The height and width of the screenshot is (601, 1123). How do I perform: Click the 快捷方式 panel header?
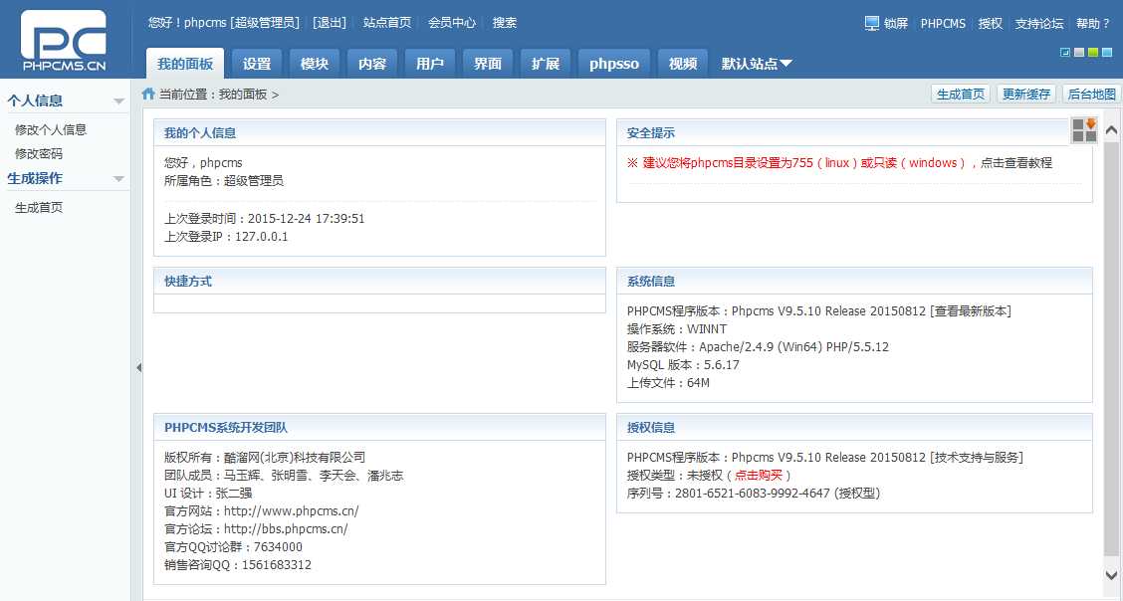(379, 282)
